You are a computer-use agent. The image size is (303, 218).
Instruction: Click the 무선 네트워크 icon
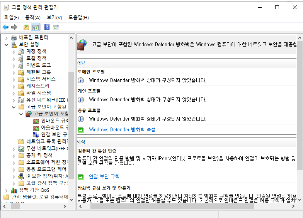coord(21,149)
